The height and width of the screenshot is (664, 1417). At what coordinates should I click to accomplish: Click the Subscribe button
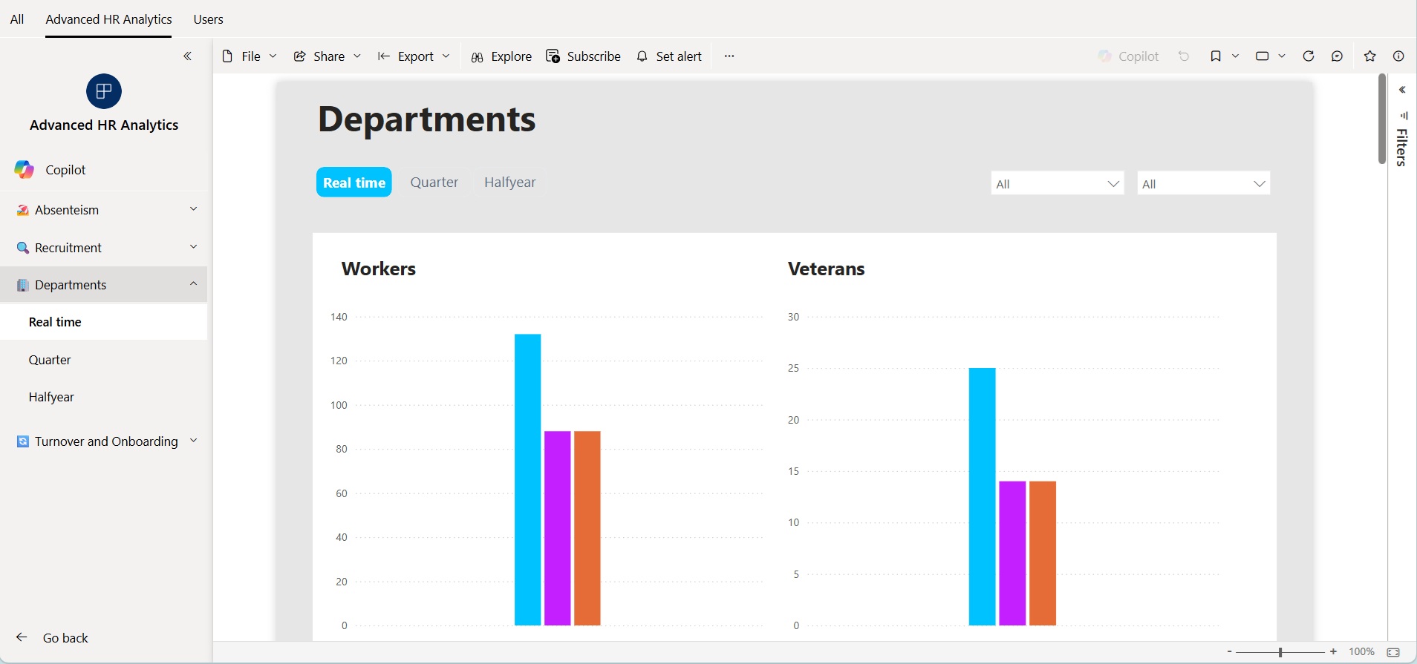click(583, 56)
